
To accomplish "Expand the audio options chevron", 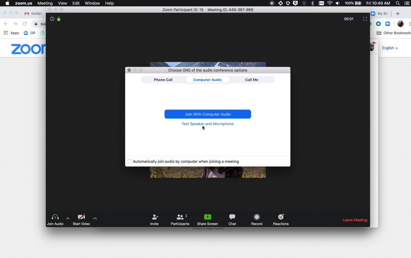I will (67, 219).
